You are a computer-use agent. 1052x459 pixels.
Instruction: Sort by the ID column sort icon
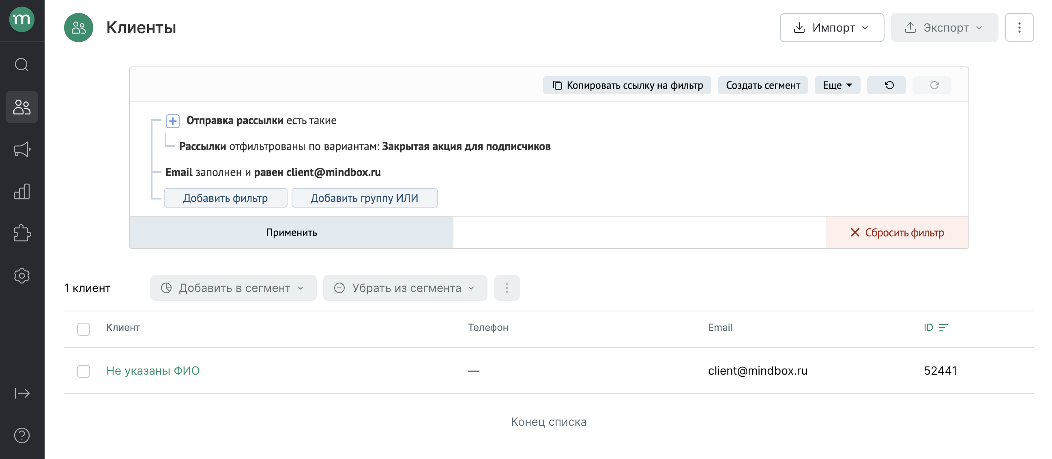click(x=943, y=328)
